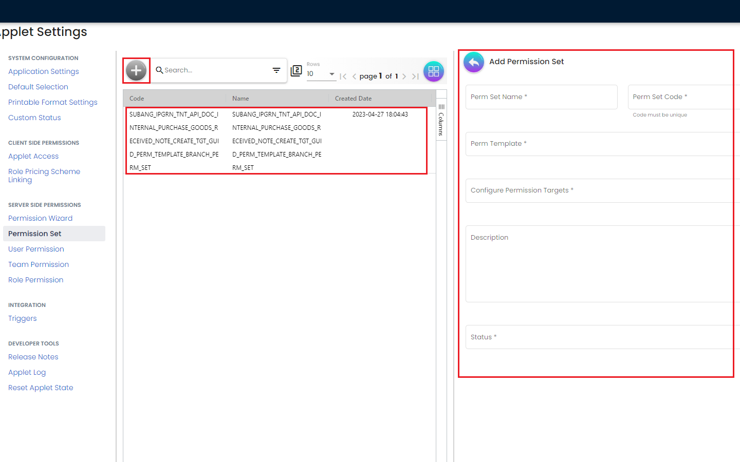Click the search filter options icon
740x462 pixels.
(276, 70)
